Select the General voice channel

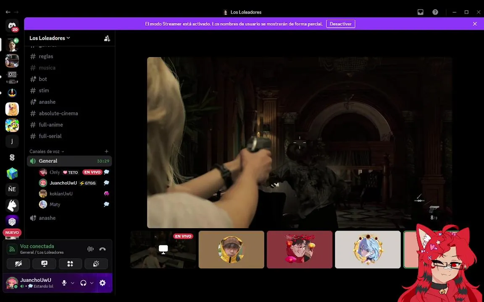click(x=69, y=161)
